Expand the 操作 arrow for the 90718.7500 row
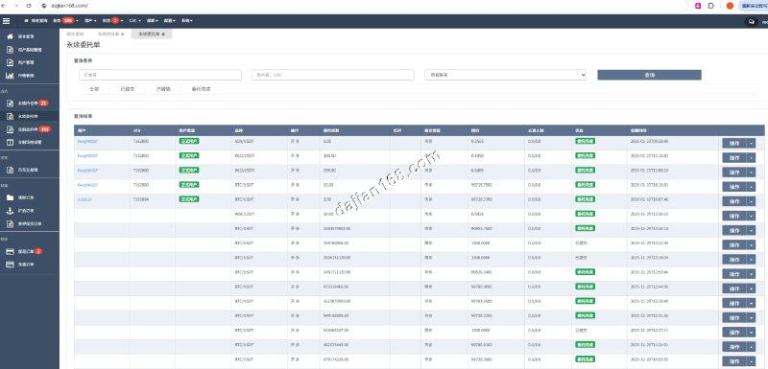 (x=751, y=187)
